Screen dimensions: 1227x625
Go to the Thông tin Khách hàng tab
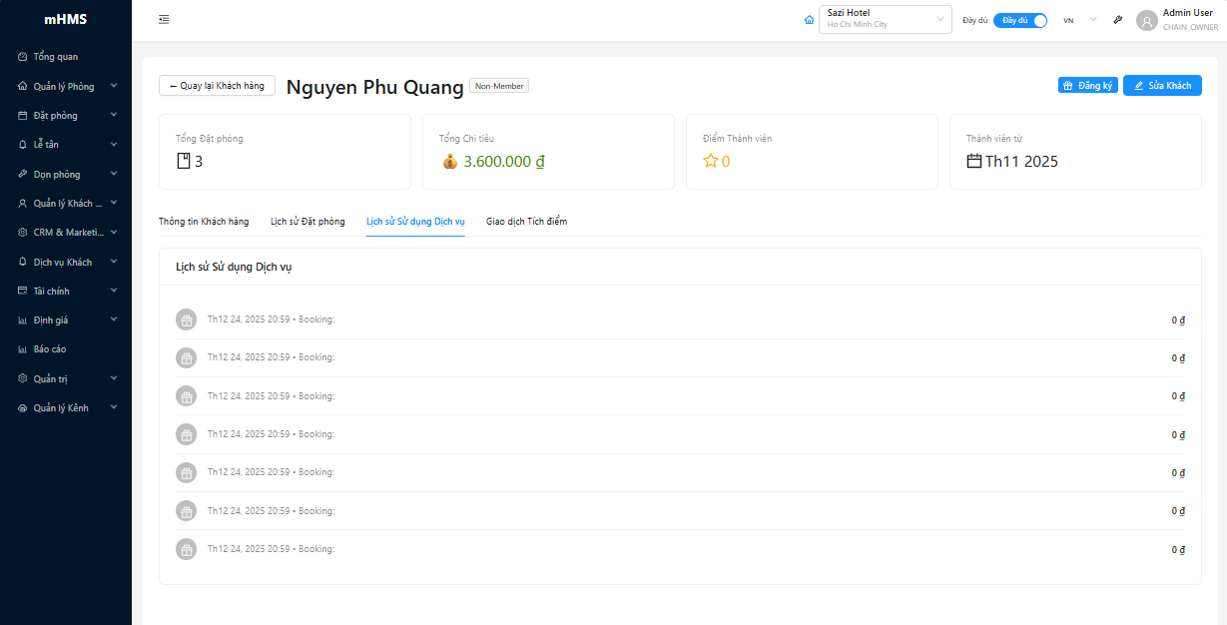[204, 221]
